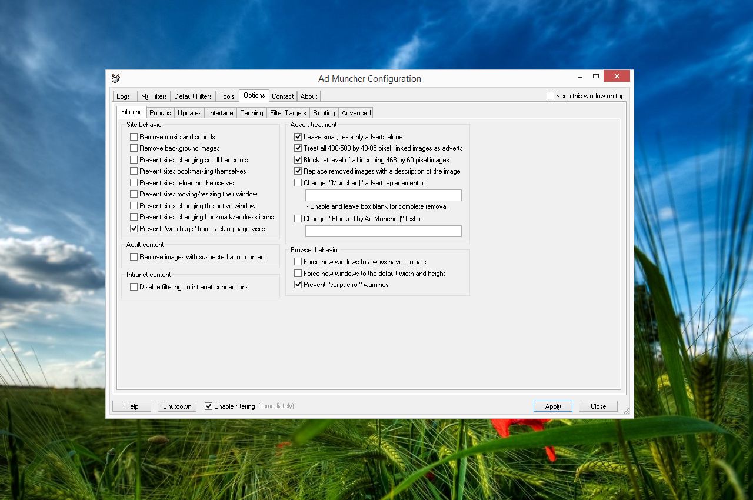Click the window resize grip corner
Image resolution: width=753 pixels, height=500 pixels.
(626, 411)
